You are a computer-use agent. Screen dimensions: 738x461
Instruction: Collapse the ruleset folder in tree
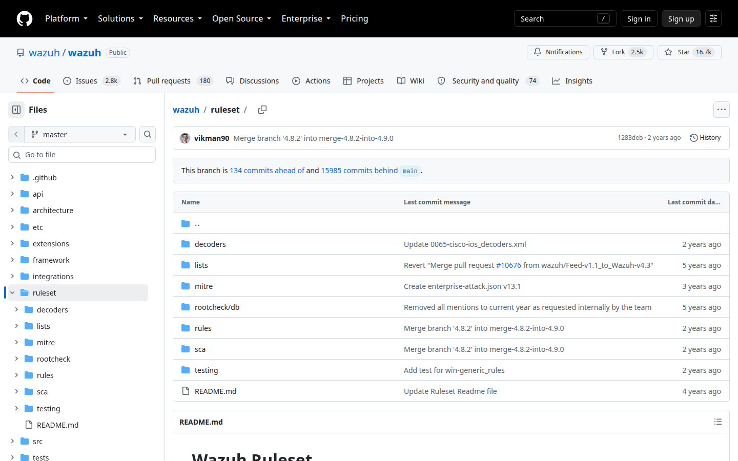pyautogui.click(x=12, y=293)
